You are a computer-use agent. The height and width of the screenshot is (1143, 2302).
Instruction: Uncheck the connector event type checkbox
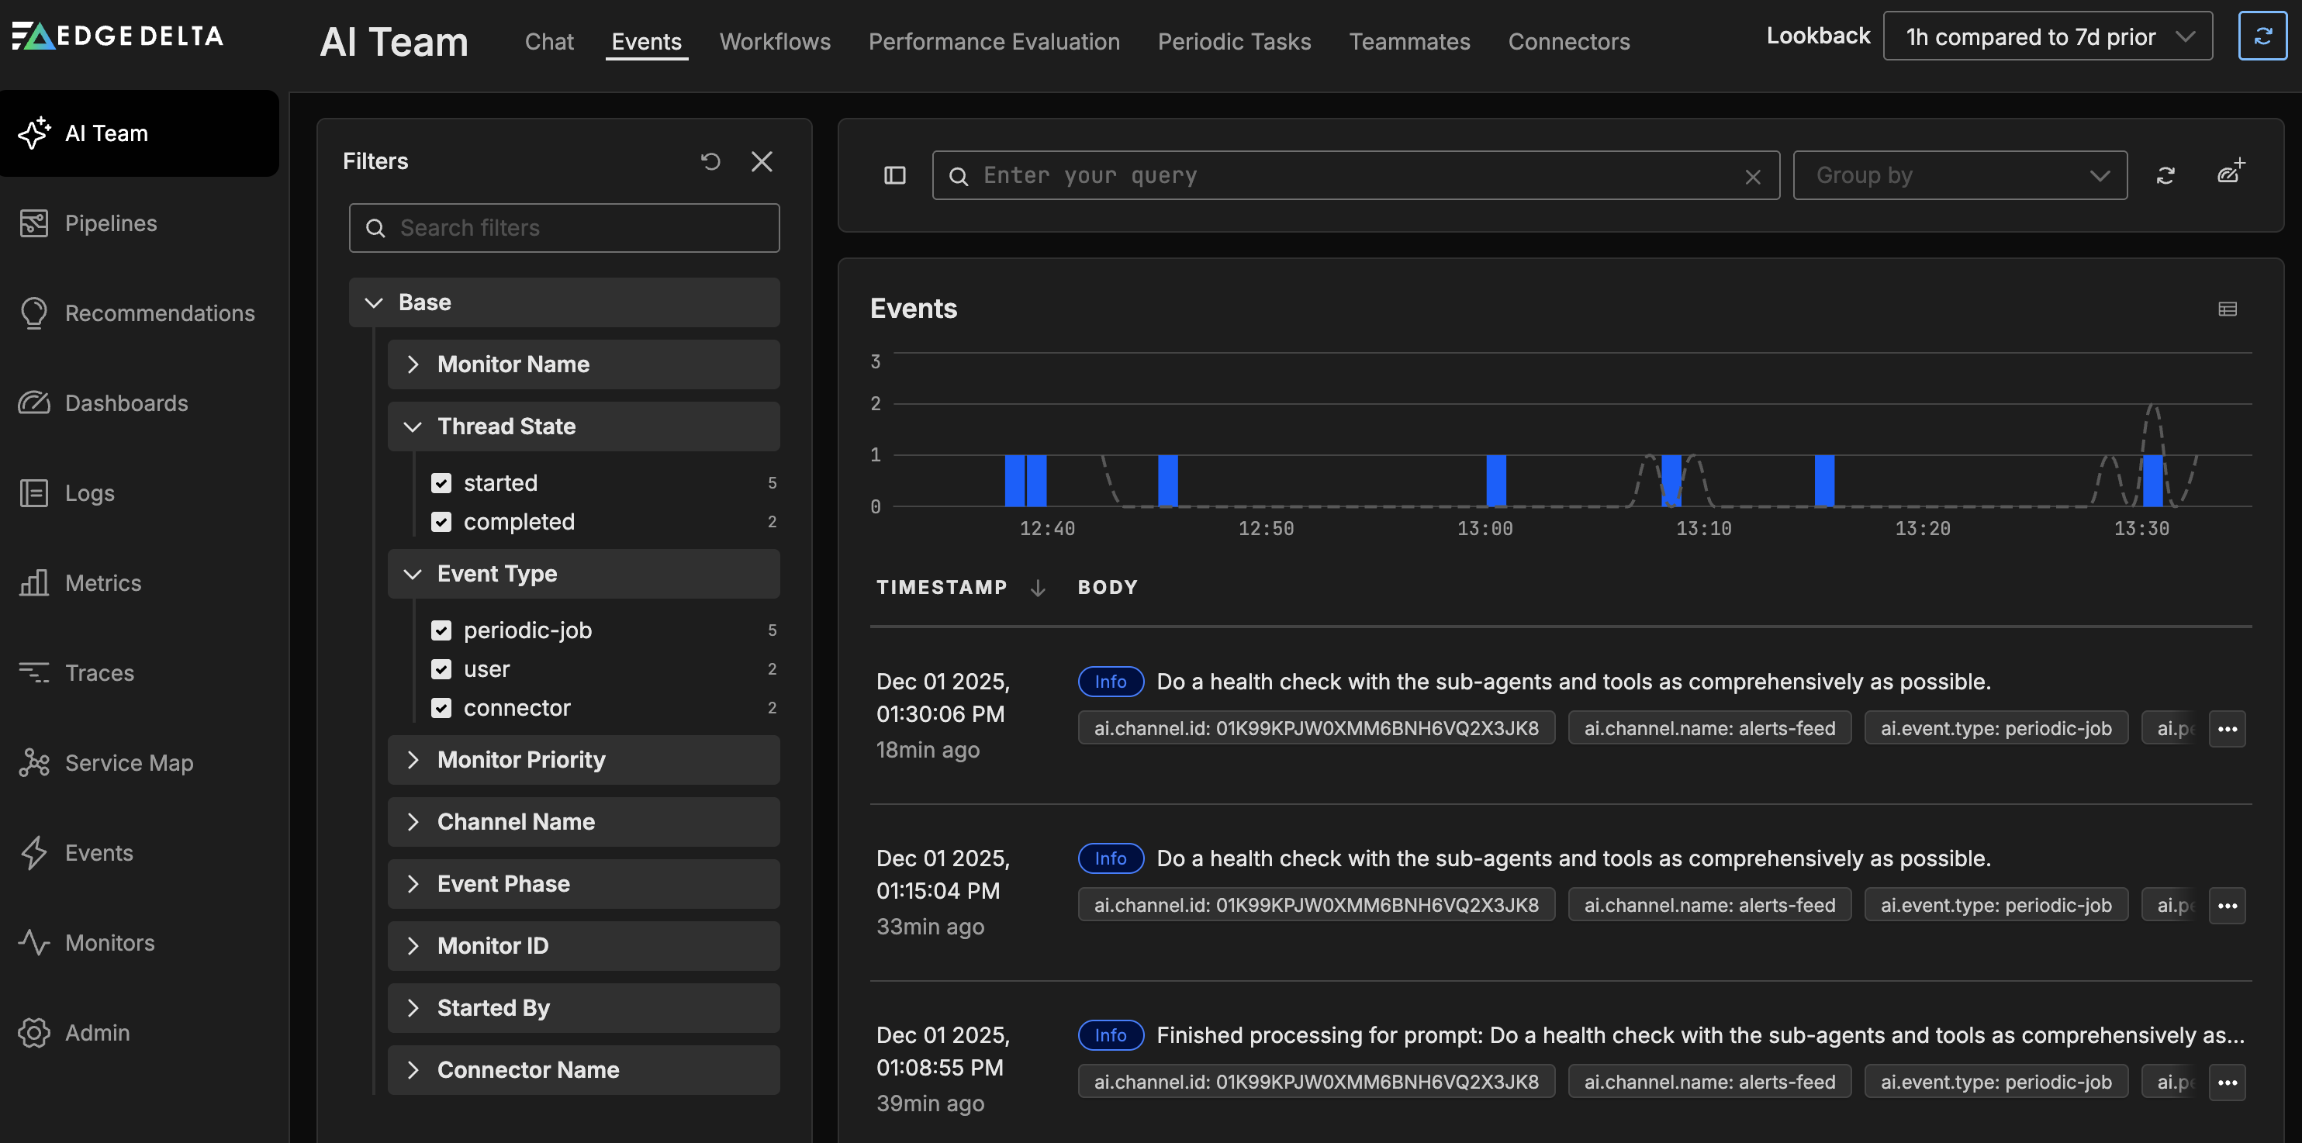(441, 707)
